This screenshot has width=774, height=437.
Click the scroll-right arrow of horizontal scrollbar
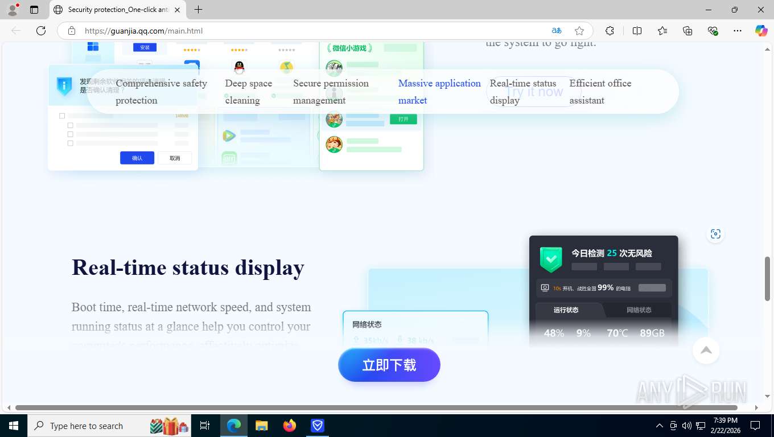click(x=756, y=407)
